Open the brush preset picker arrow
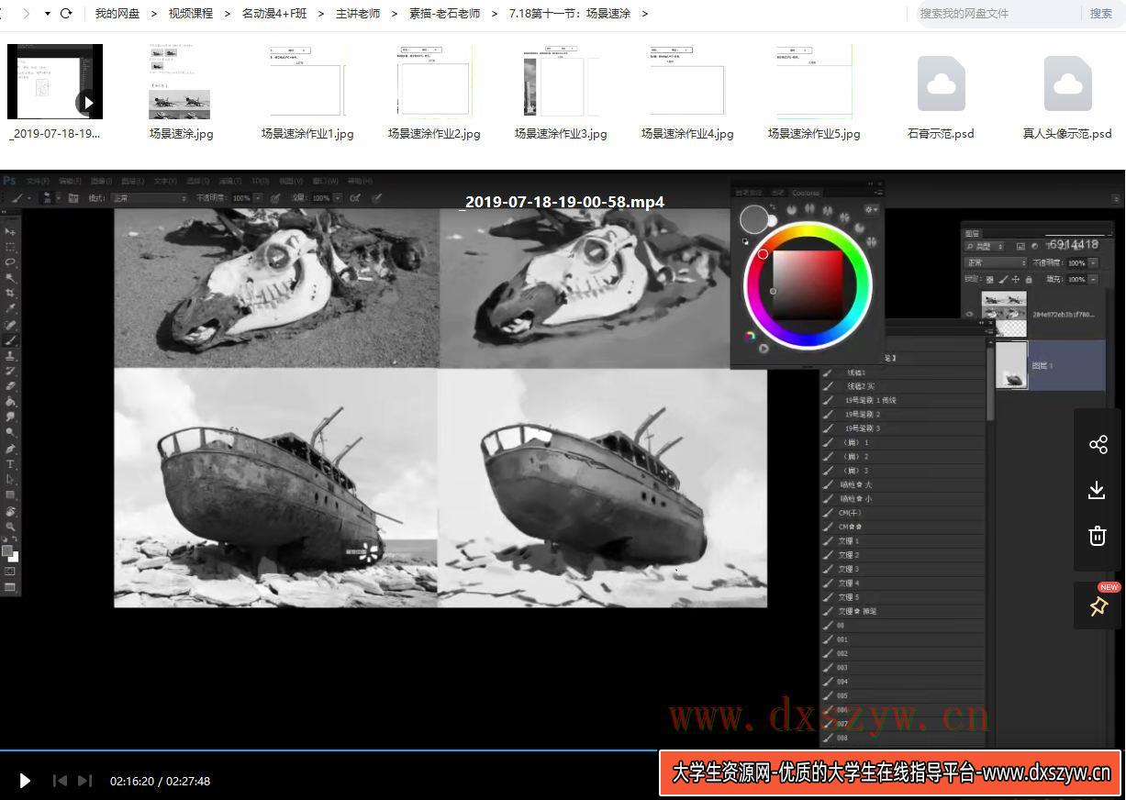 click(59, 198)
